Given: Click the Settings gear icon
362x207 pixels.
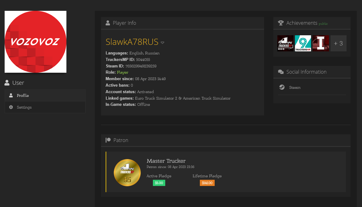Looking at the screenshot, I should tap(11, 107).
